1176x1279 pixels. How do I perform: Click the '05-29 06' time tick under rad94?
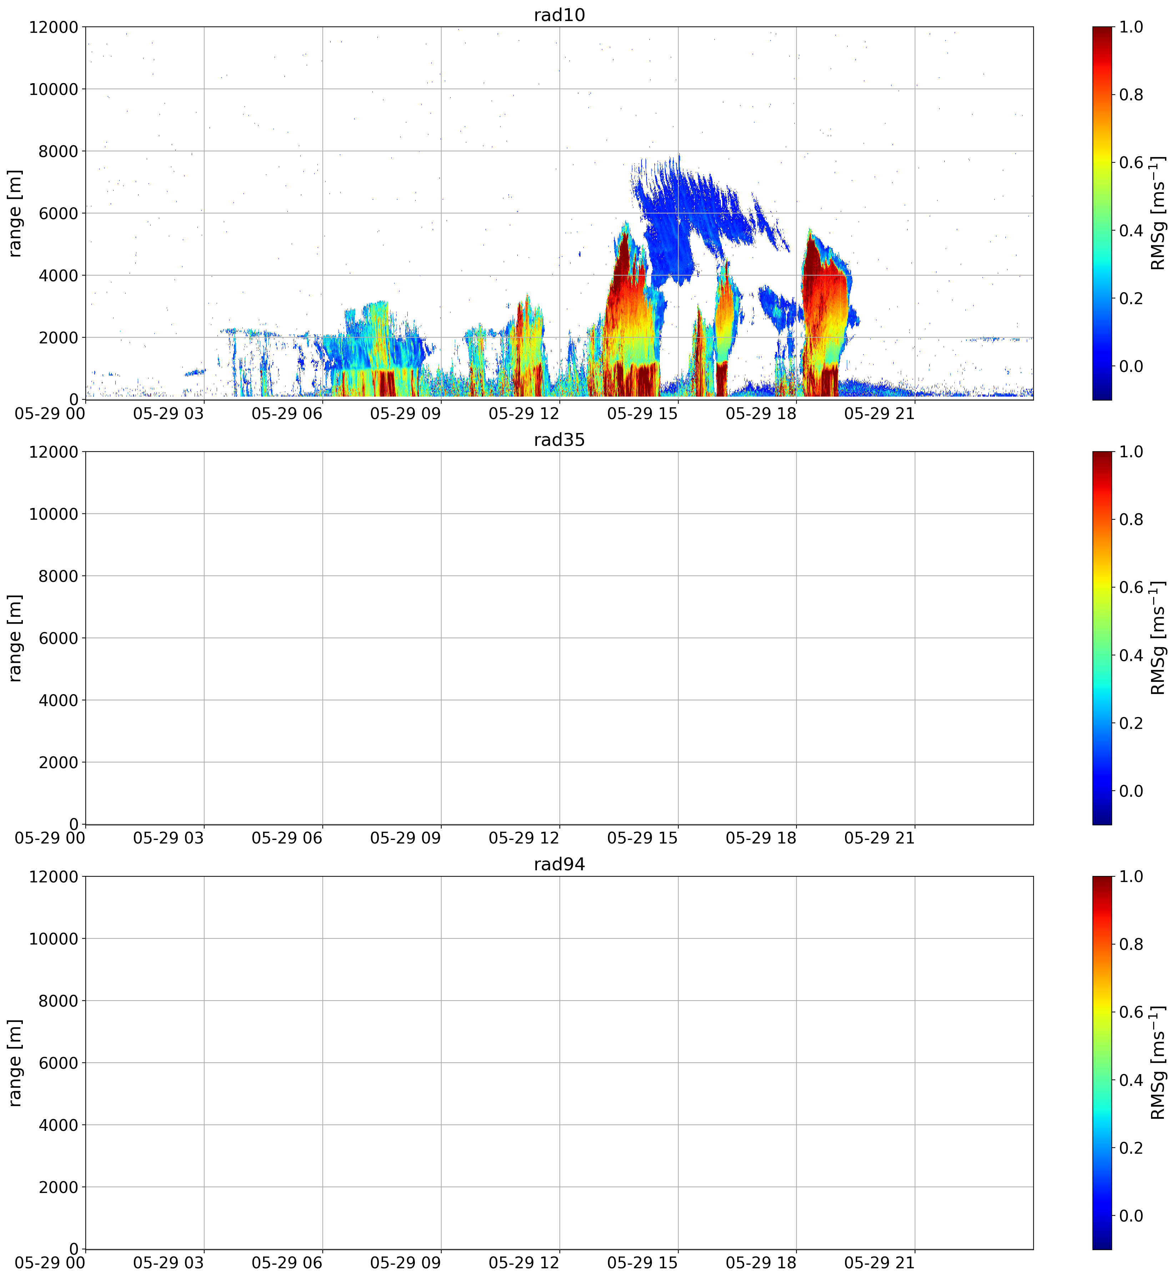pyautogui.click(x=287, y=1263)
